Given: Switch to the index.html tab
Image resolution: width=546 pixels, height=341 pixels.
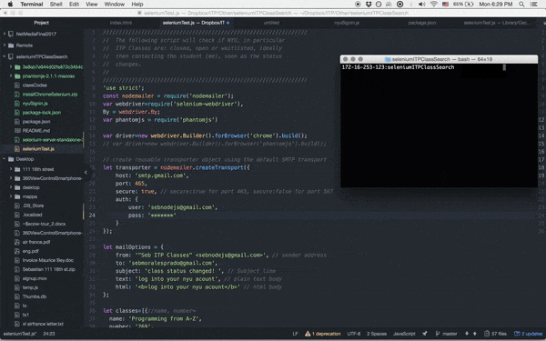Looking at the screenshot, I should 121,23.
